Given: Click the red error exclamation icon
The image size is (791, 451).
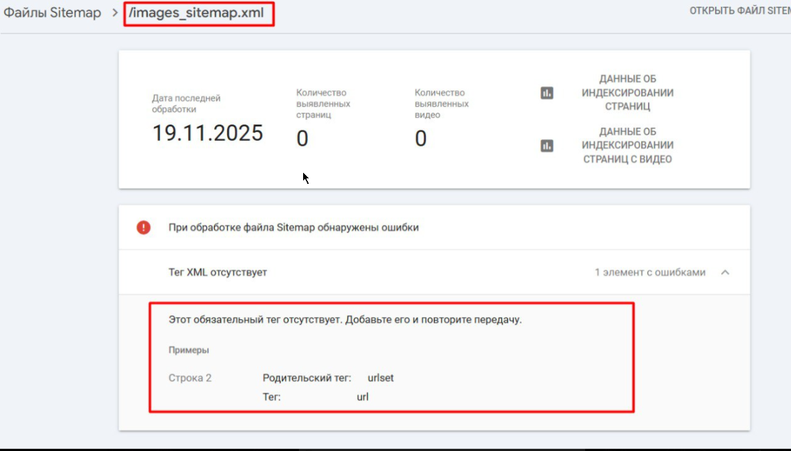Looking at the screenshot, I should (x=143, y=228).
